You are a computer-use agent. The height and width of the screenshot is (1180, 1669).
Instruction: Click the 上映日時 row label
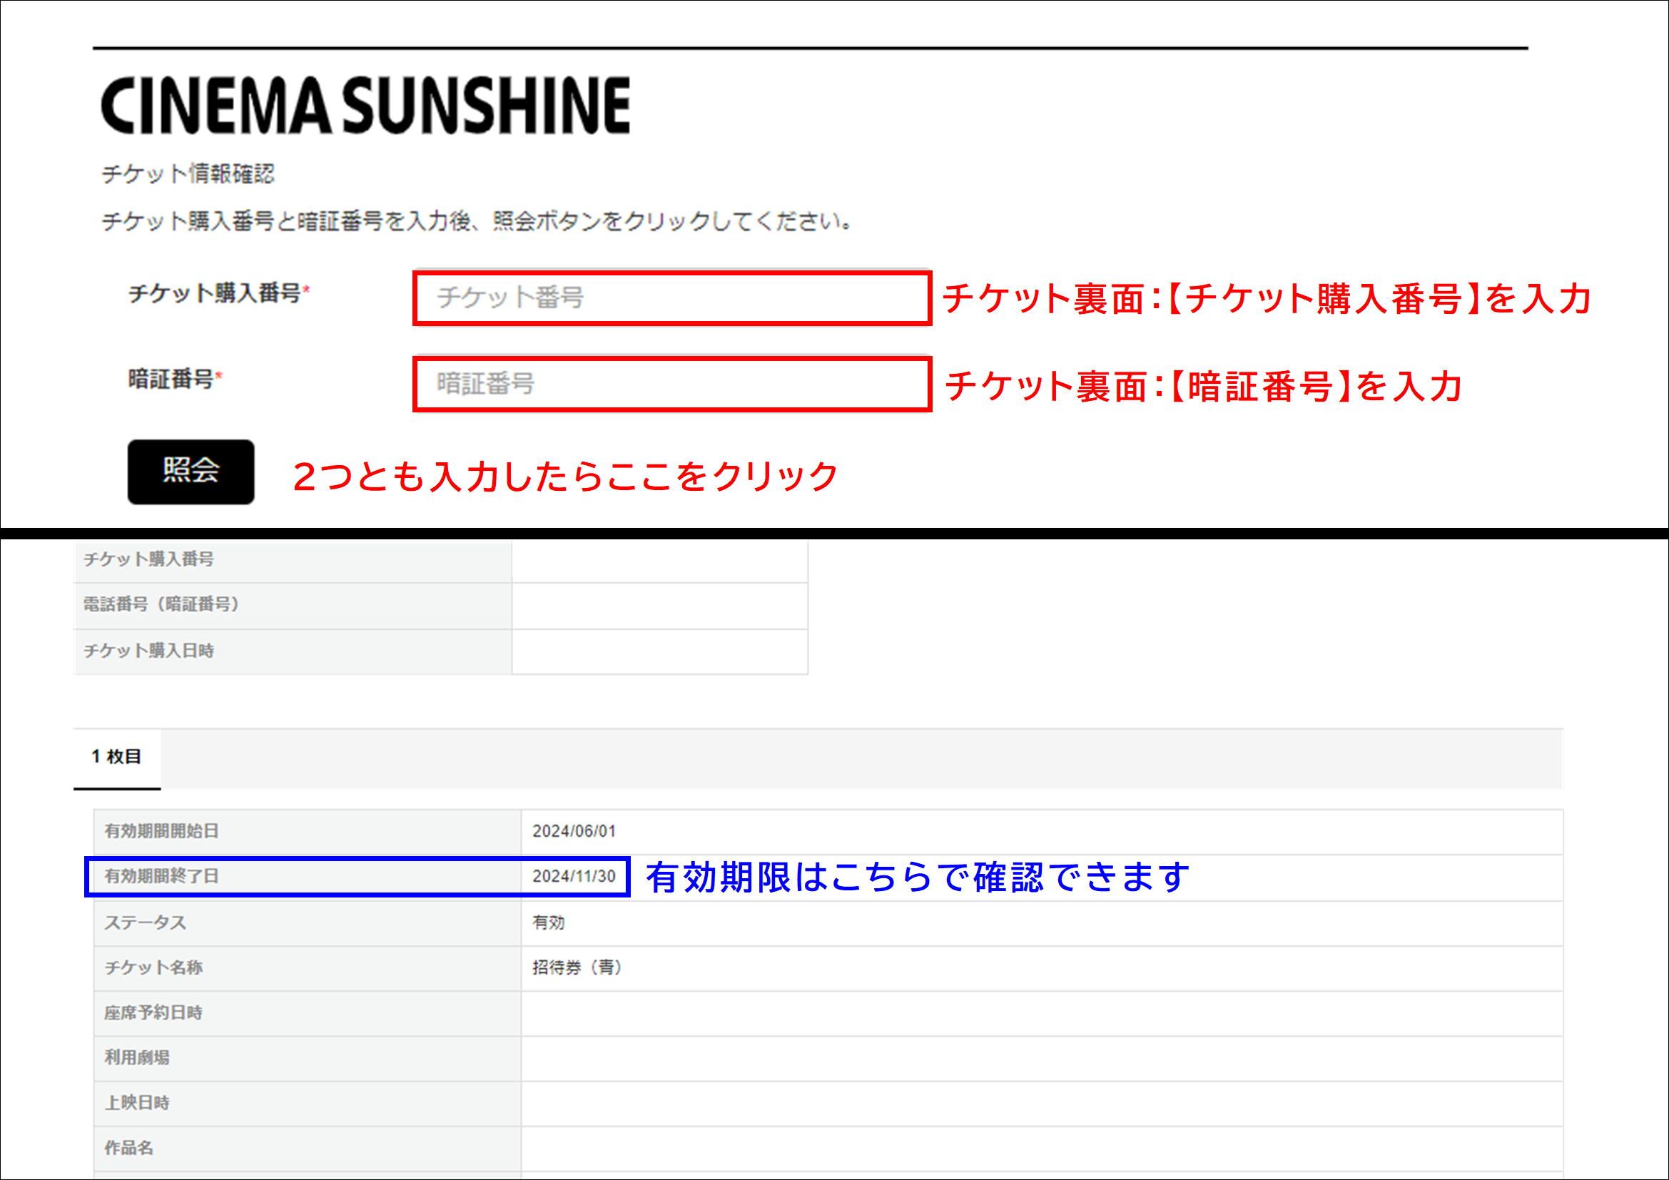click(137, 1103)
